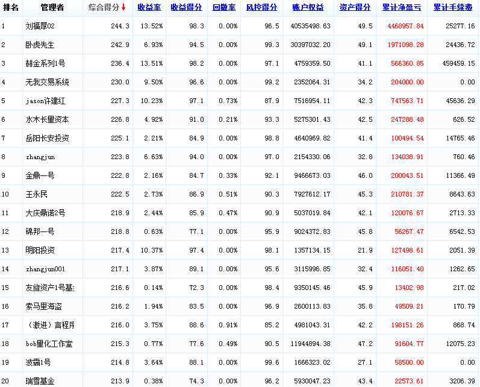Click the 综合得分 header text
The width and height of the screenshot is (480, 387).
pos(103,8)
